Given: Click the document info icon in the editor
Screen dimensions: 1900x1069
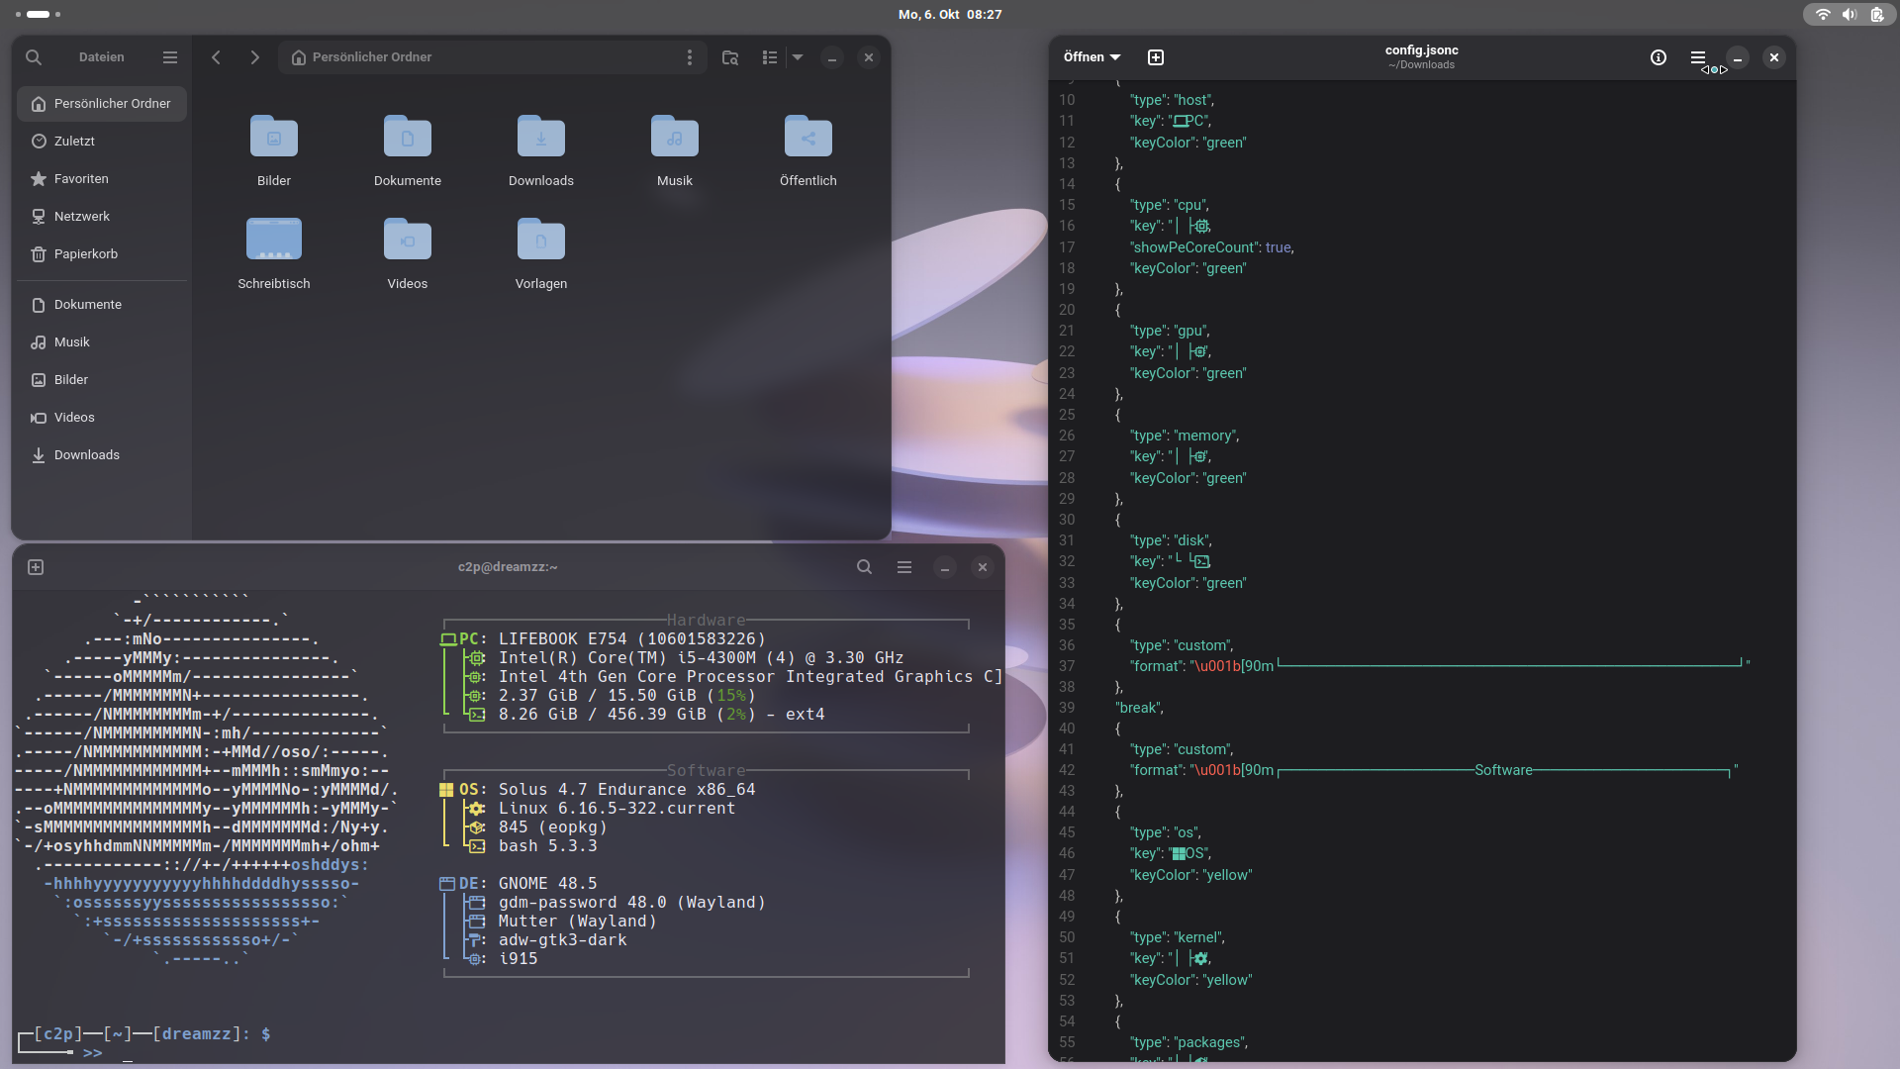Looking at the screenshot, I should point(1659,57).
